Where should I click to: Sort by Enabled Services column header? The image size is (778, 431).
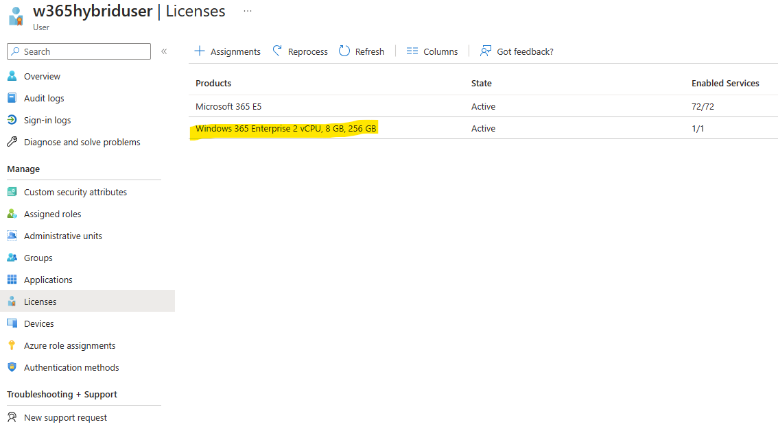(x=725, y=83)
